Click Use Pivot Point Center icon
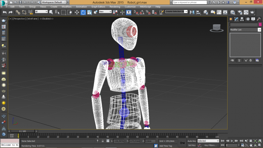 click(115, 12)
